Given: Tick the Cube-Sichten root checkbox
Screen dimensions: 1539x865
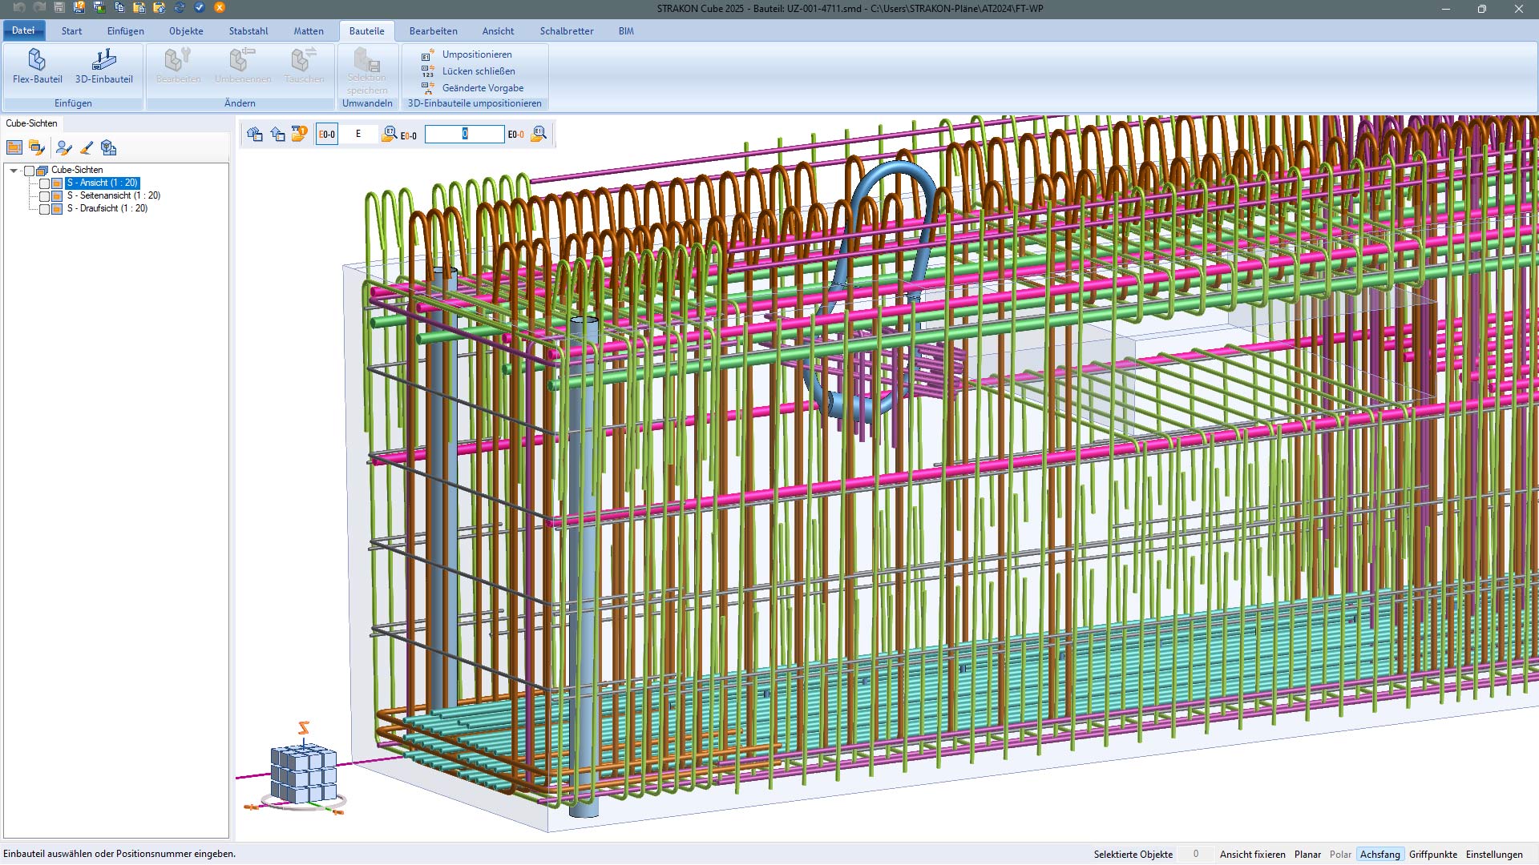Looking at the screenshot, I should (30, 171).
